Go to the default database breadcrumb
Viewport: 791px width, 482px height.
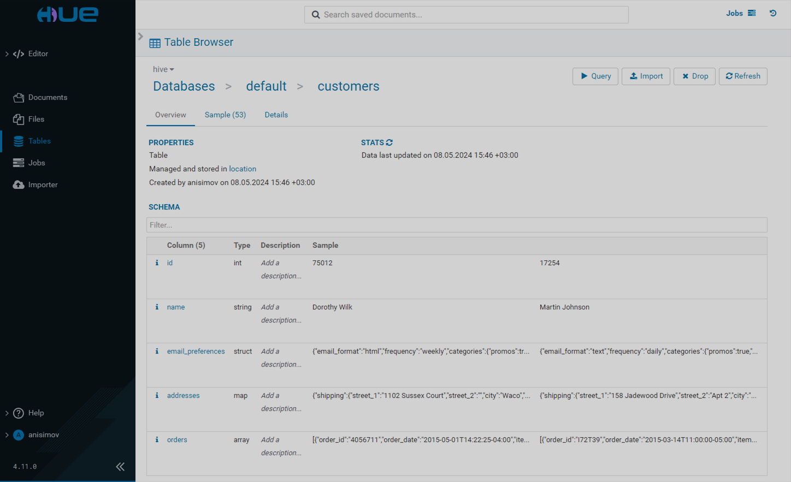pos(266,86)
